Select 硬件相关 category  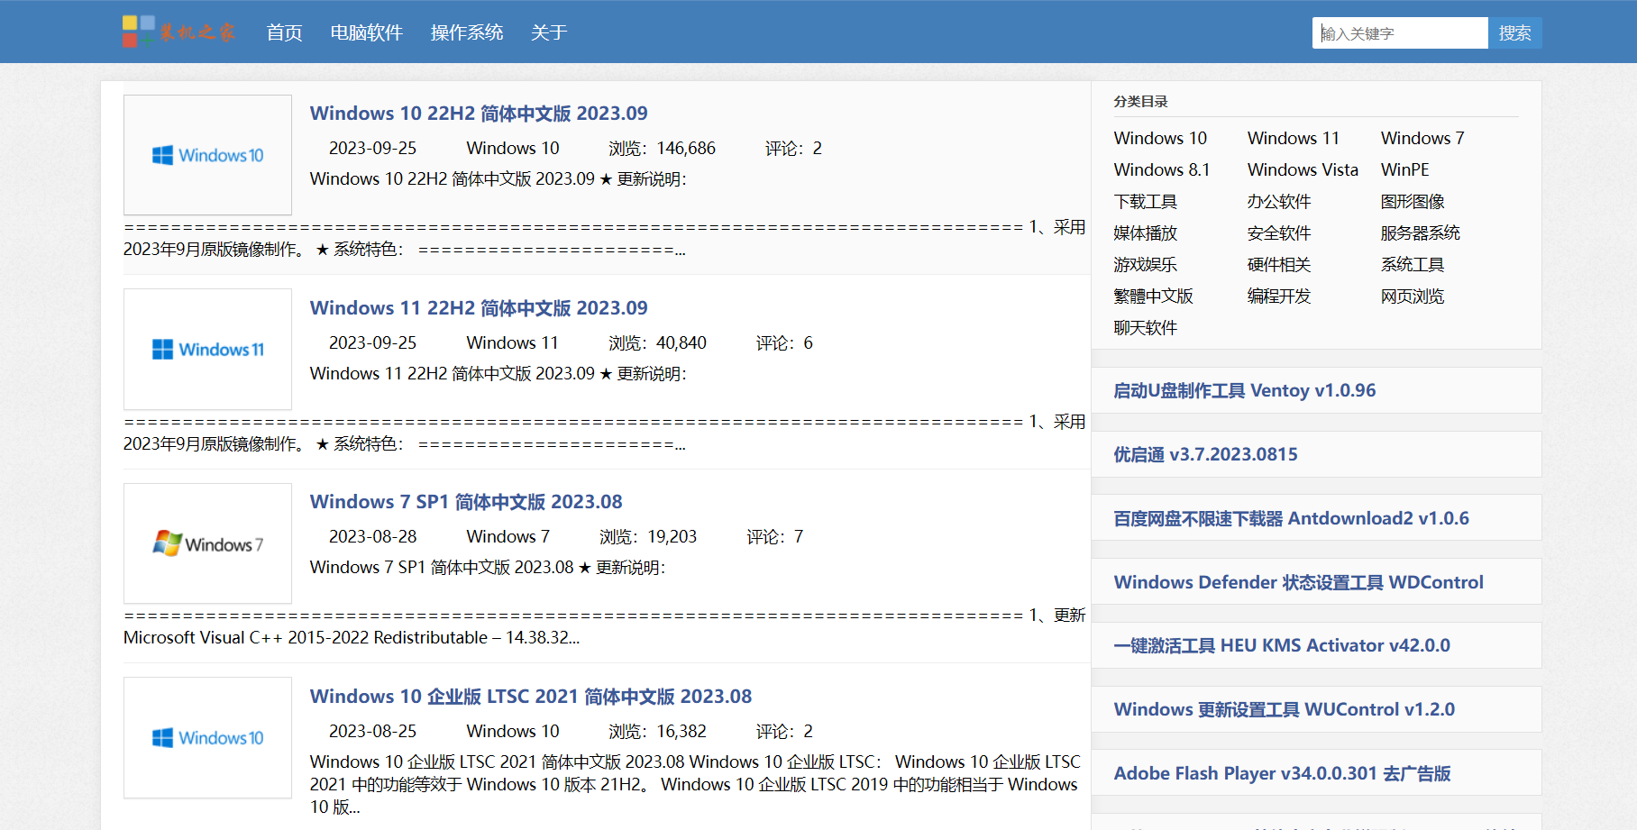(x=1278, y=264)
